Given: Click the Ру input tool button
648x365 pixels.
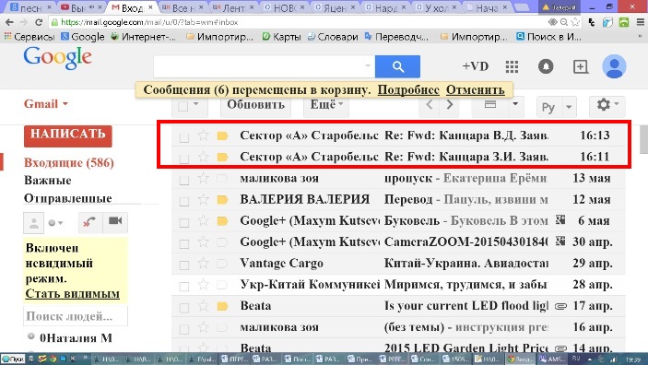Looking at the screenshot, I should 548,107.
